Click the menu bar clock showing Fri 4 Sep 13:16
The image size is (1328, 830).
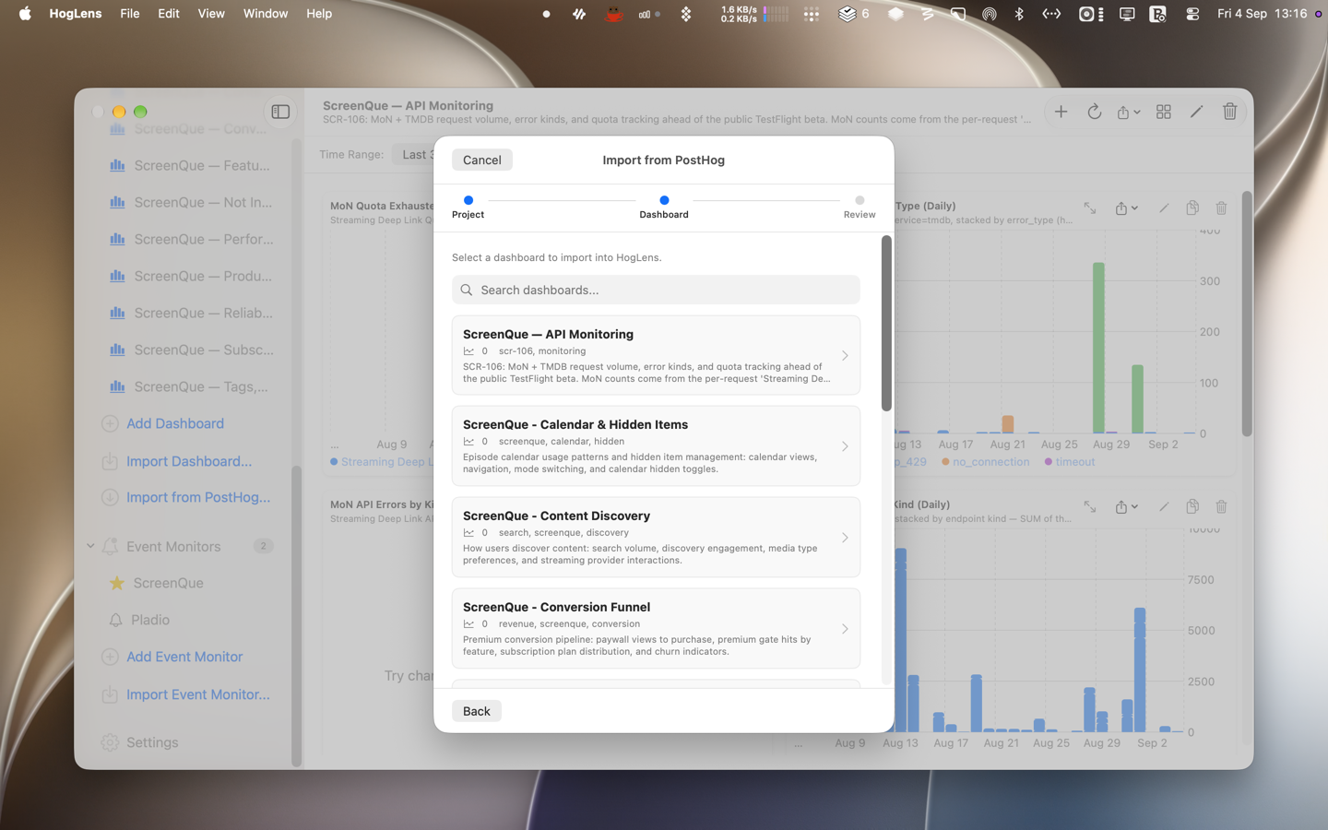pyautogui.click(x=1262, y=14)
